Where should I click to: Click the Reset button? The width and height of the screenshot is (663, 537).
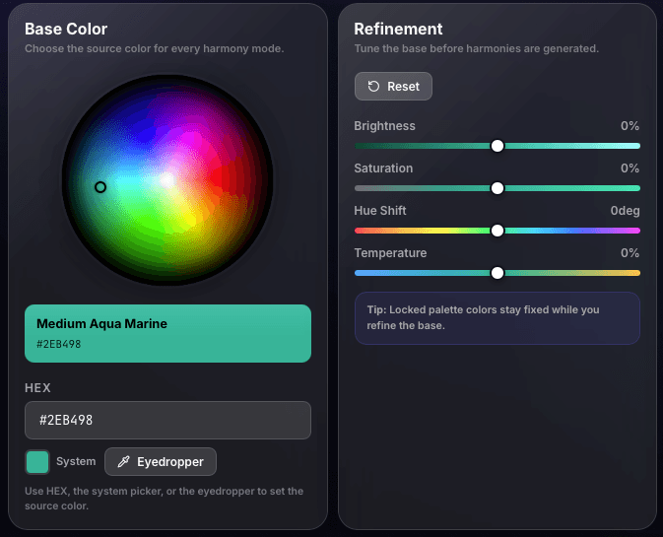point(393,87)
